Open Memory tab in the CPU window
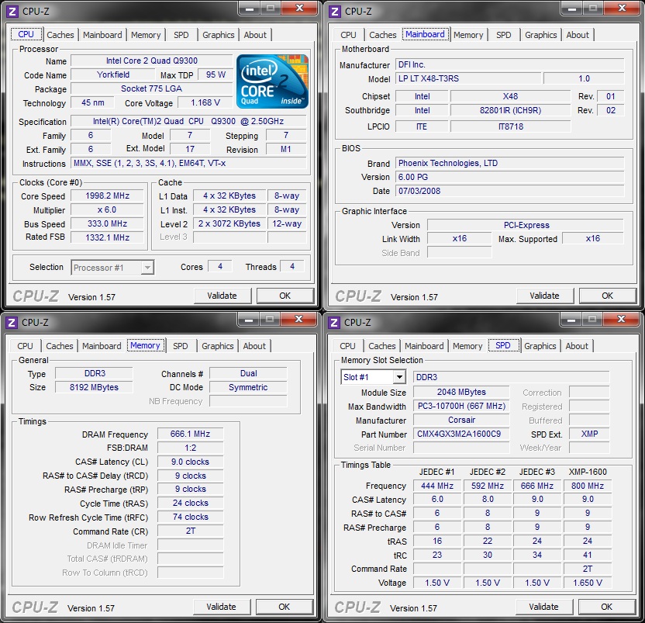Image resolution: width=645 pixels, height=623 pixels. [146, 35]
